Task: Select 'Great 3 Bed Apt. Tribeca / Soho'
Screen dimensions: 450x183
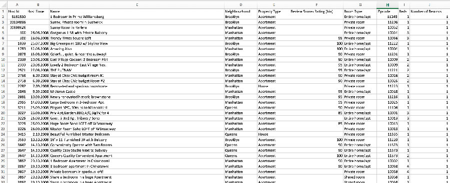Action: pyautogui.click(x=137, y=118)
